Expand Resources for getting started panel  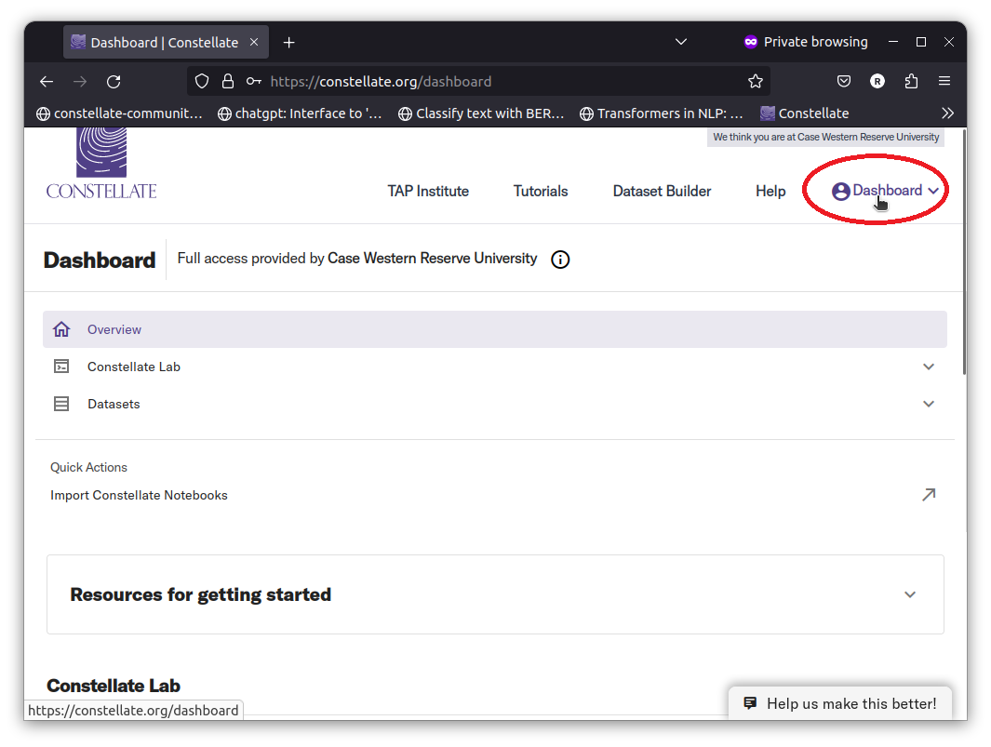point(910,594)
